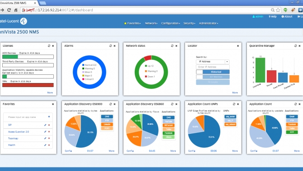Toggle DNS legend in OS6900 chart

(107, 117)
